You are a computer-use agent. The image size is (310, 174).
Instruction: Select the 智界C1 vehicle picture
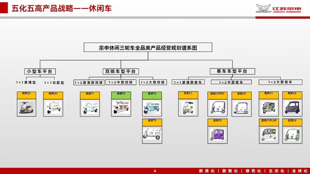coord(269,107)
